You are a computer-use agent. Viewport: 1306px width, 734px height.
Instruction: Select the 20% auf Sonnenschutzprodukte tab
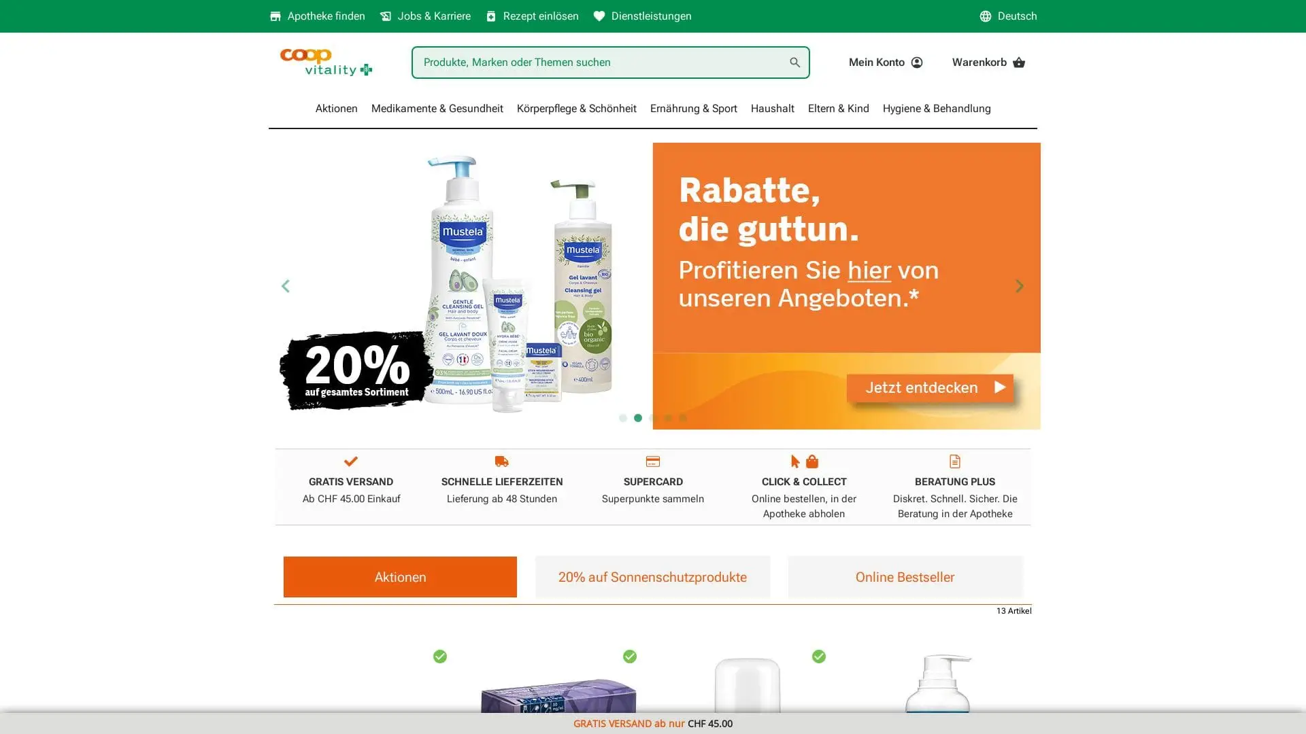click(x=652, y=577)
